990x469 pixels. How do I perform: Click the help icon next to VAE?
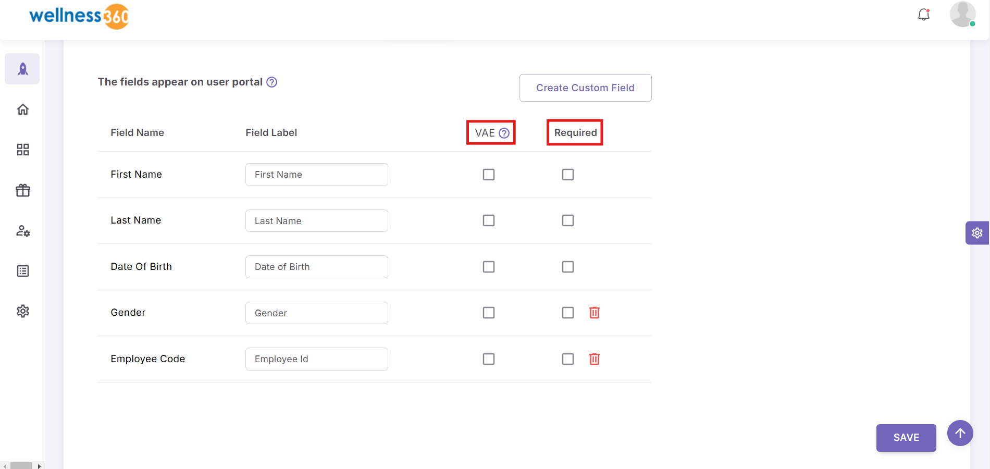504,133
